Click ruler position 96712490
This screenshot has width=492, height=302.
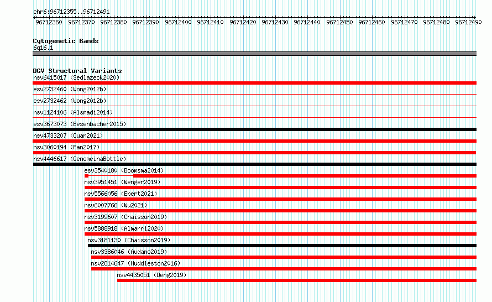point(468,22)
